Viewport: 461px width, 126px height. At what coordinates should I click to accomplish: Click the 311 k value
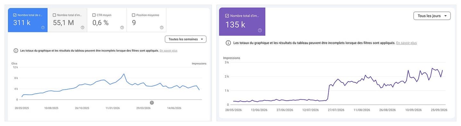click(x=22, y=23)
